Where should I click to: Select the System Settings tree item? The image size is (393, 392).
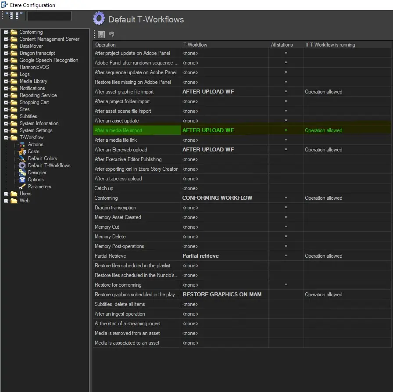(36, 130)
